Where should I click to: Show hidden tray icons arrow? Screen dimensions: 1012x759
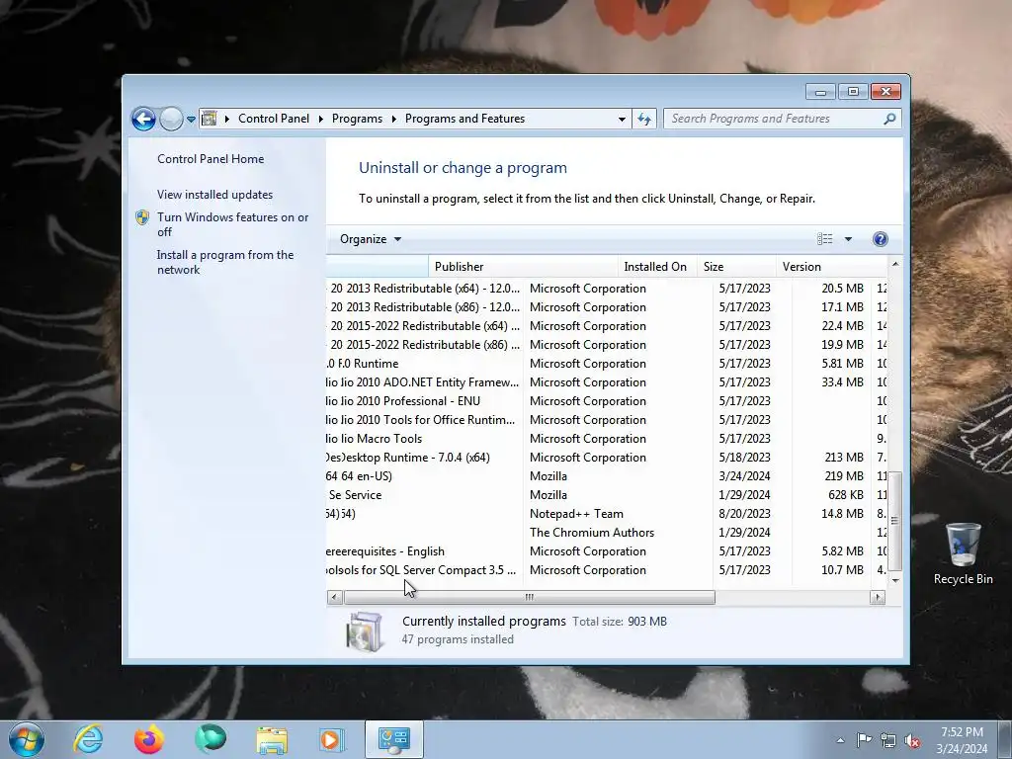click(840, 740)
